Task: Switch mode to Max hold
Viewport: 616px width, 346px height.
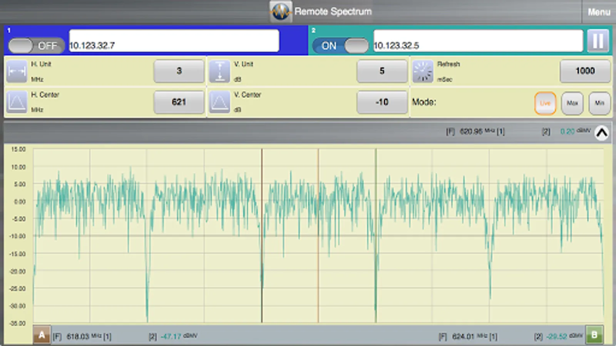Action: tap(572, 103)
